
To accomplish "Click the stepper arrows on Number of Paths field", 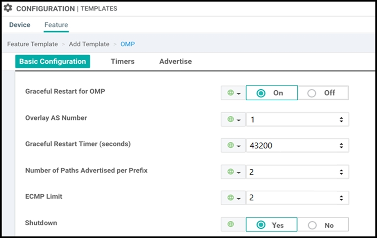I will (x=341, y=172).
